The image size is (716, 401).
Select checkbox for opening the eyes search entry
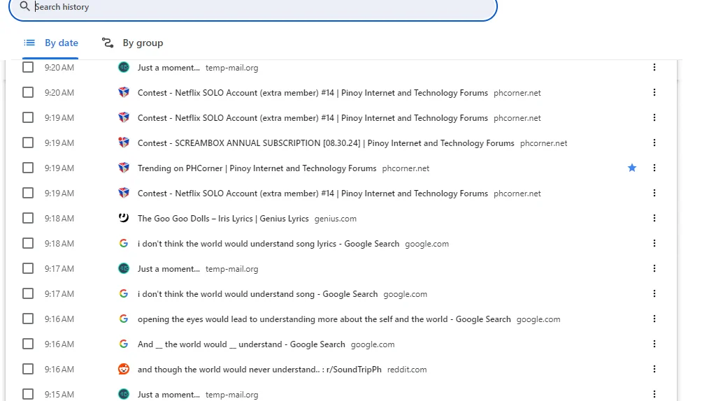(x=28, y=318)
